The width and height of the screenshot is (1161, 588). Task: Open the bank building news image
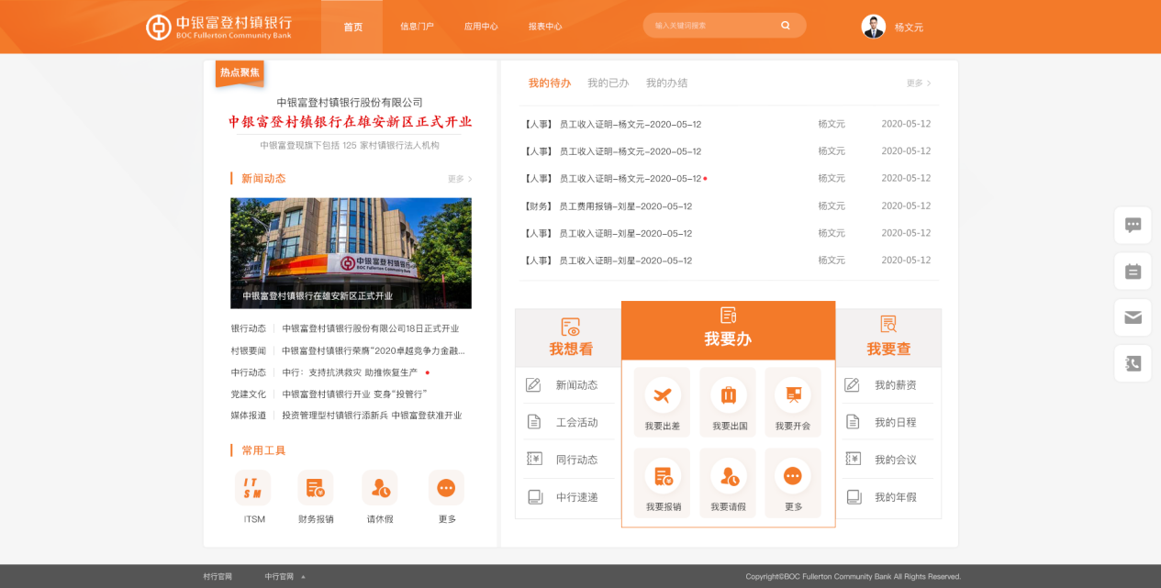click(351, 253)
